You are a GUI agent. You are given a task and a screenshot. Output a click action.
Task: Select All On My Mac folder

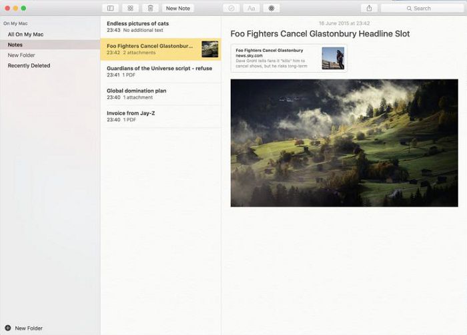[x=50, y=35]
